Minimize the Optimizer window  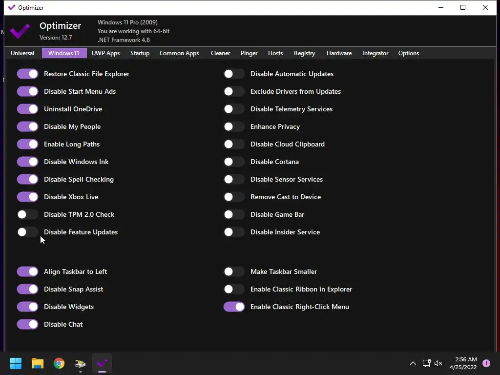tap(441, 7)
